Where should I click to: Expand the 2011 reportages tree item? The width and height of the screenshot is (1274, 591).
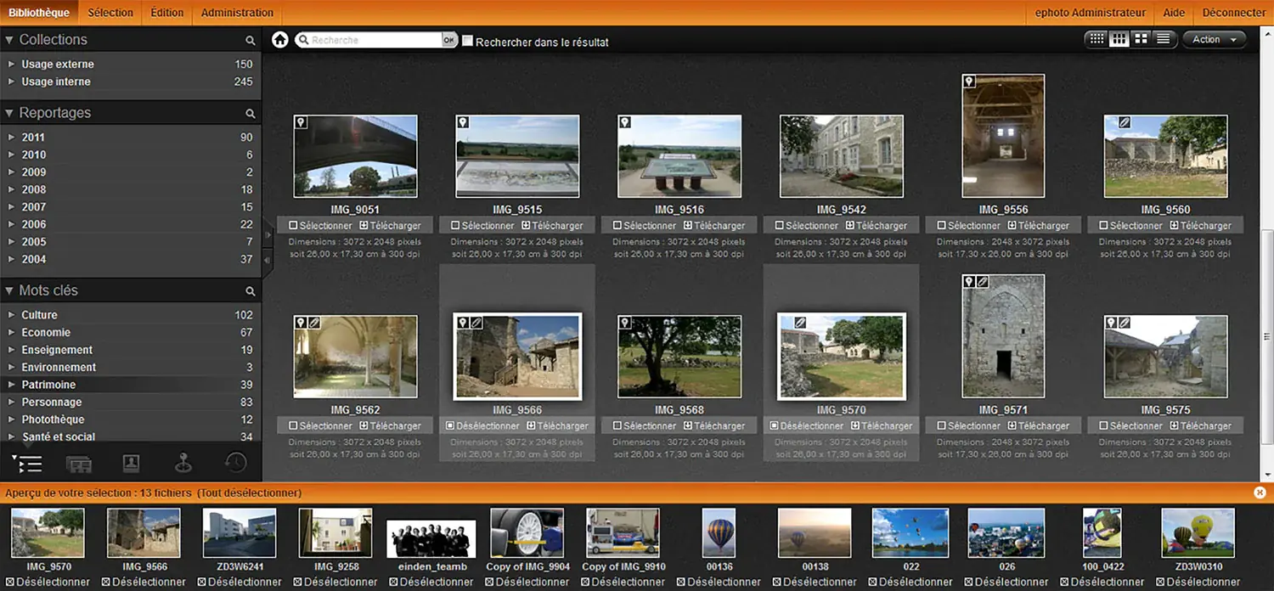11,138
